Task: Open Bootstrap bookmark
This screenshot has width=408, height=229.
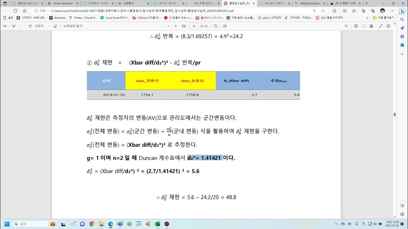Action: click(57, 18)
